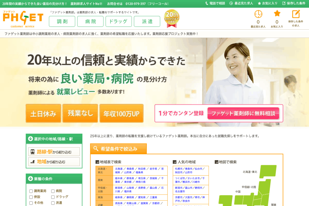Check the 調剤薬局 checkbox
The width and height of the screenshot is (309, 206).
click(31, 191)
